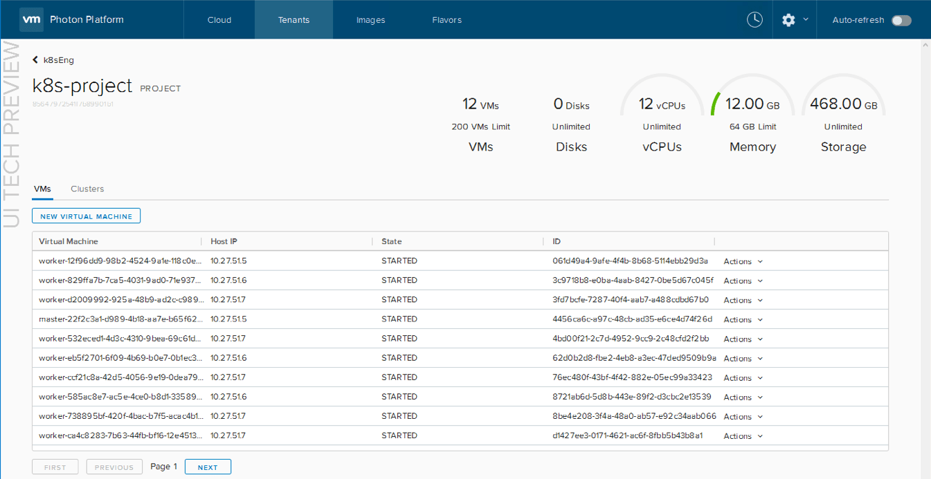
Task: Select the master-22f2c3a1 virtual machine name
Action: pos(120,319)
